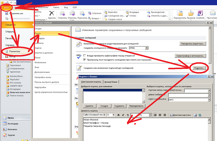Open Mail (Почта) navigation pane icon
The height and width of the screenshot is (141, 217).
5,118
